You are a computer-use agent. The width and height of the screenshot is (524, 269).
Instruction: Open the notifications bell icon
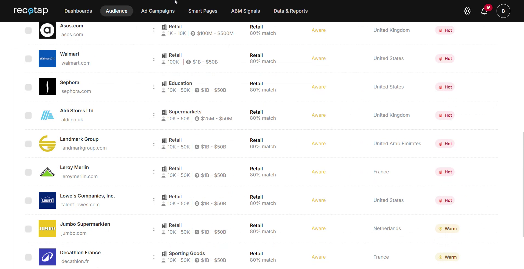pyautogui.click(x=484, y=11)
